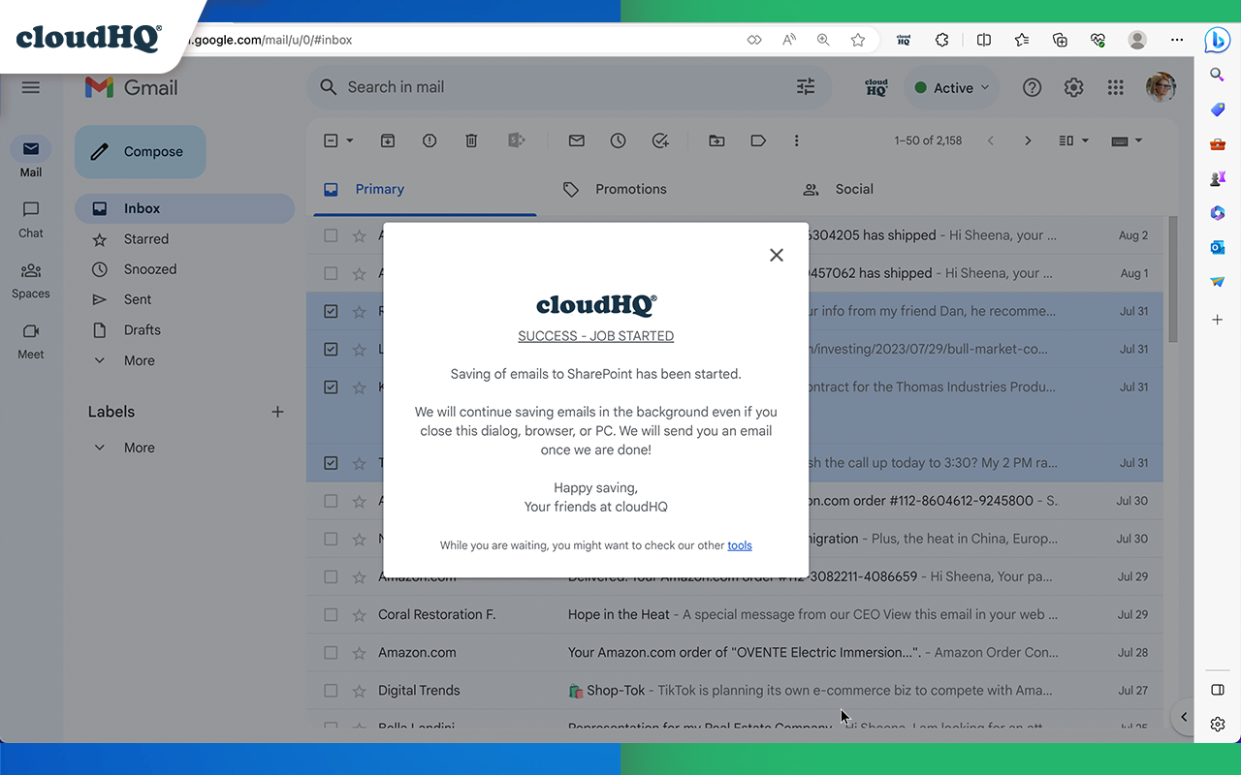This screenshot has height=775, width=1241.
Task: Open the Active status dropdown
Action: pos(952,88)
